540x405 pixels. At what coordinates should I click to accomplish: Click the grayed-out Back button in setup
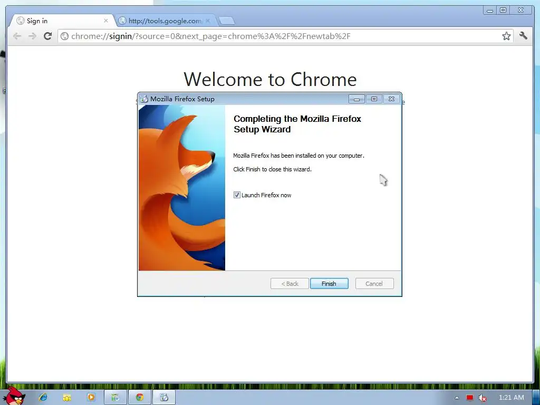pos(290,283)
